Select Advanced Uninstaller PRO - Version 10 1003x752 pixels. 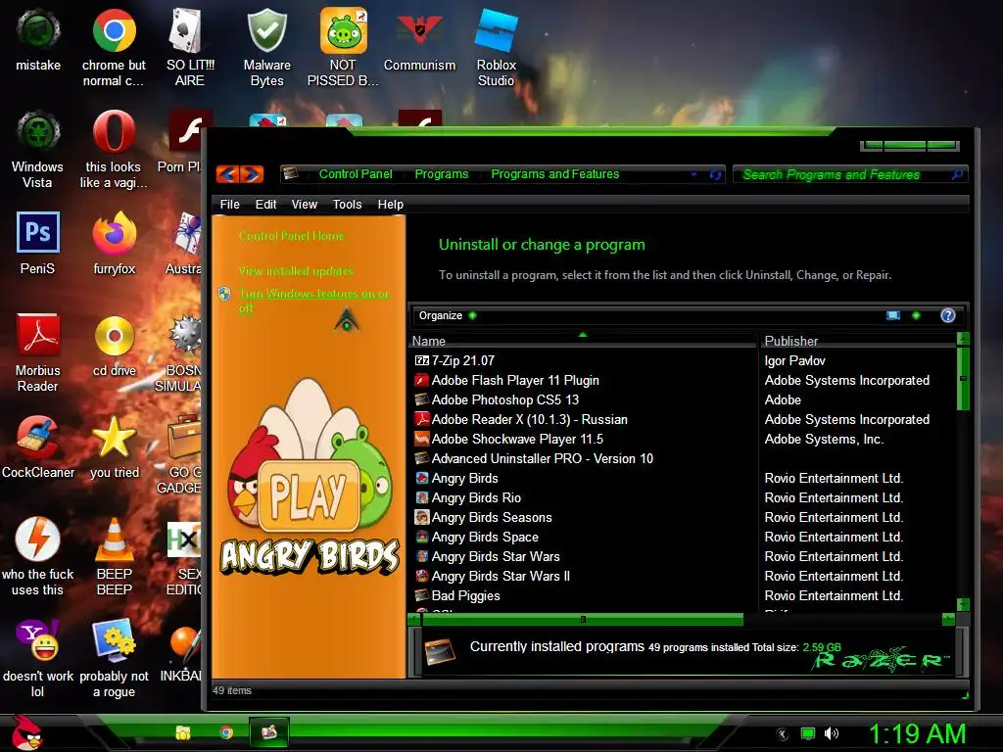[543, 458]
